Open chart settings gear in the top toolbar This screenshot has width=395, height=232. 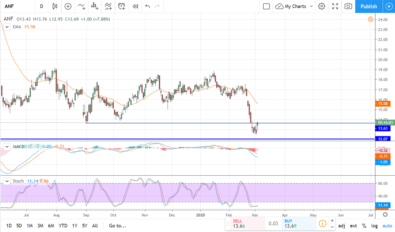tap(322, 6)
